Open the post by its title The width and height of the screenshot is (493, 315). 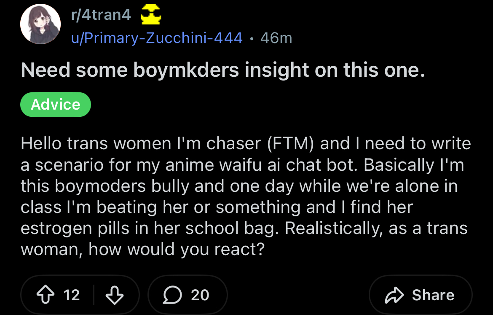222,70
